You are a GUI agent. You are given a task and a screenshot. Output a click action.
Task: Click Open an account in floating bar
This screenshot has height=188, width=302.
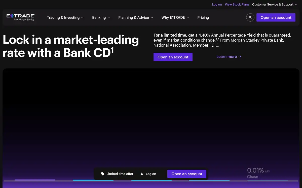(187, 174)
